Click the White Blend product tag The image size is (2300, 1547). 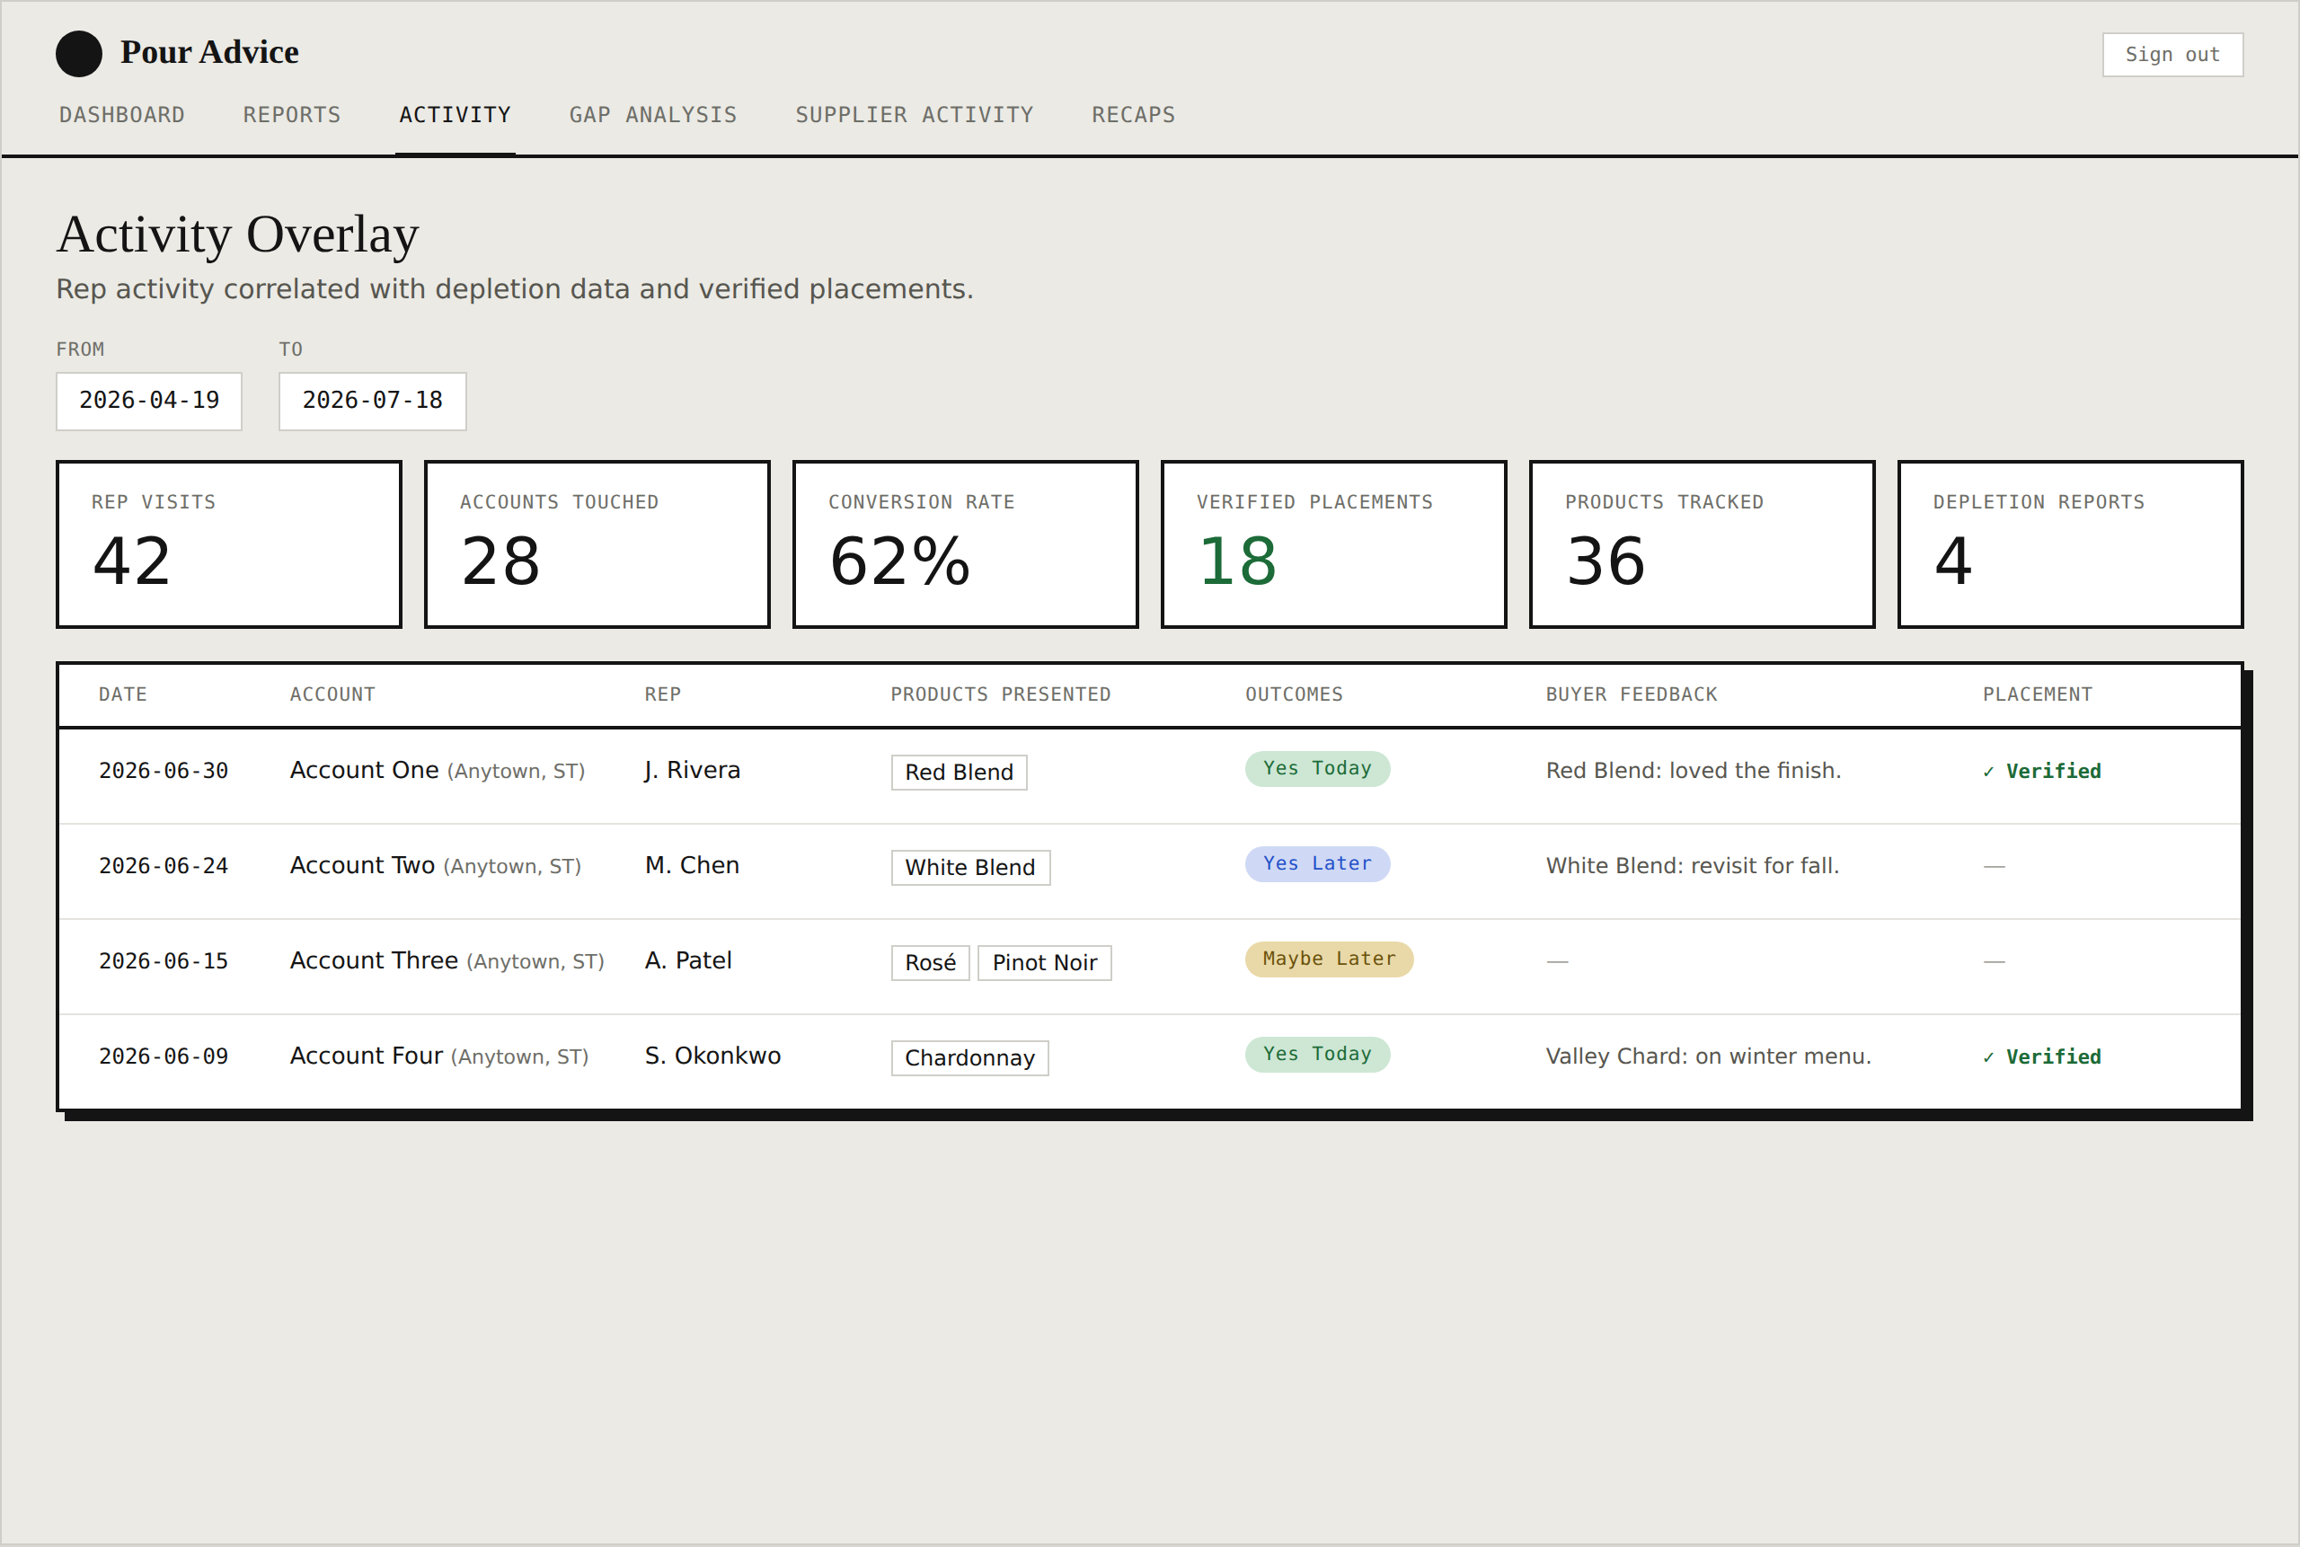click(971, 868)
